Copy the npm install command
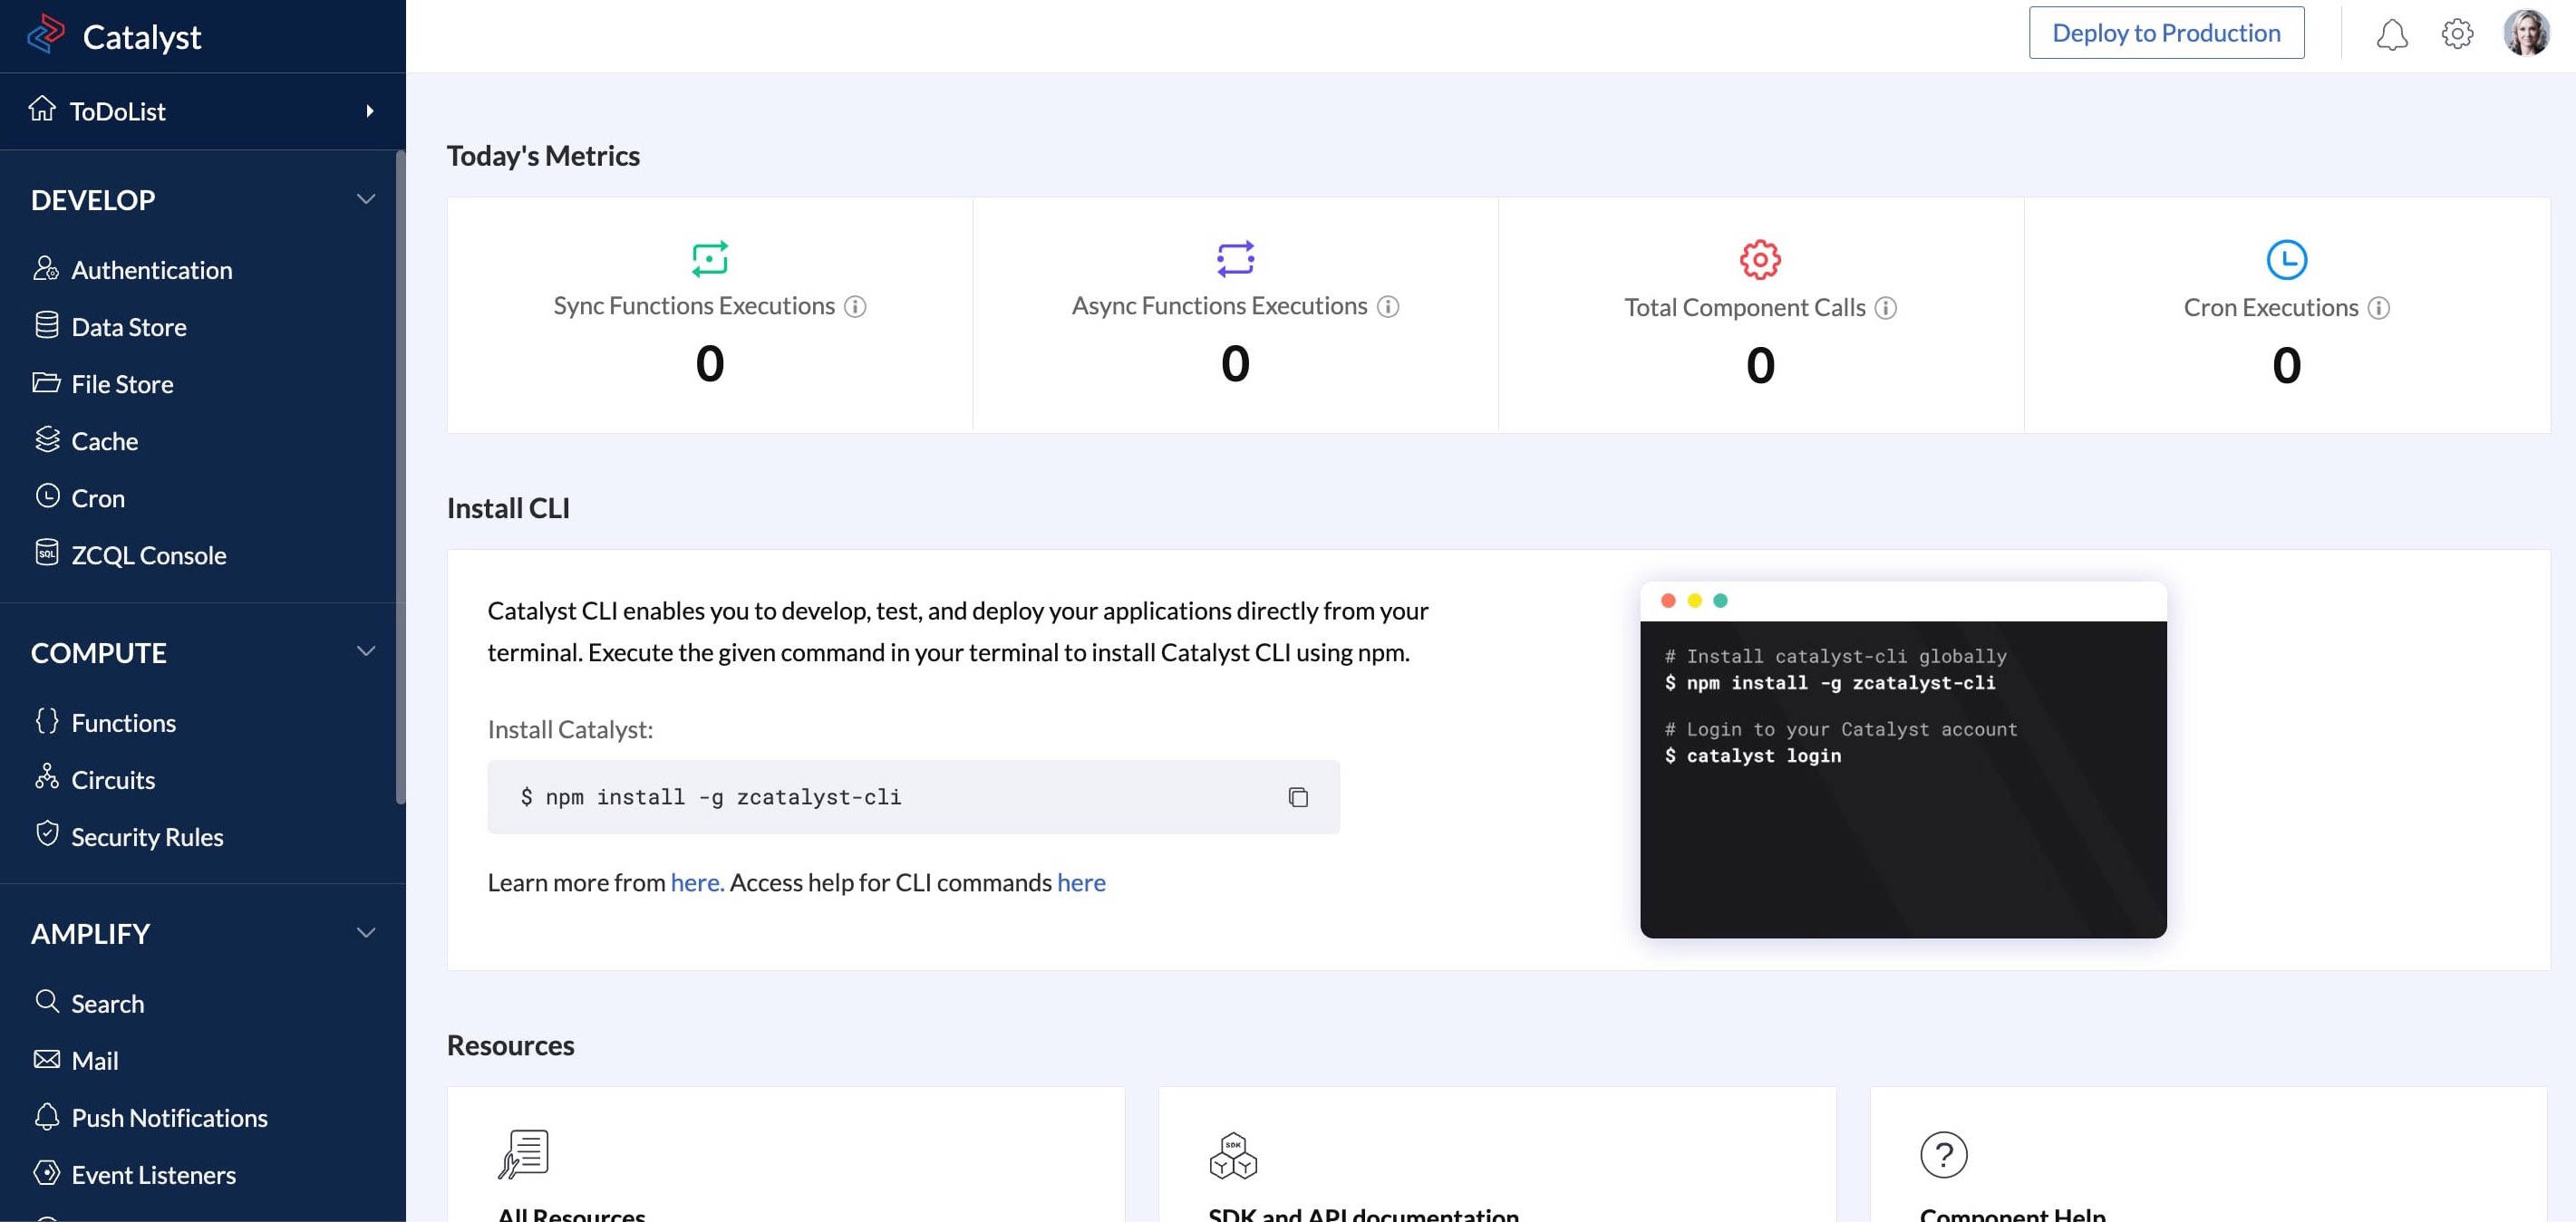This screenshot has height=1222, width=2576. click(x=1299, y=796)
